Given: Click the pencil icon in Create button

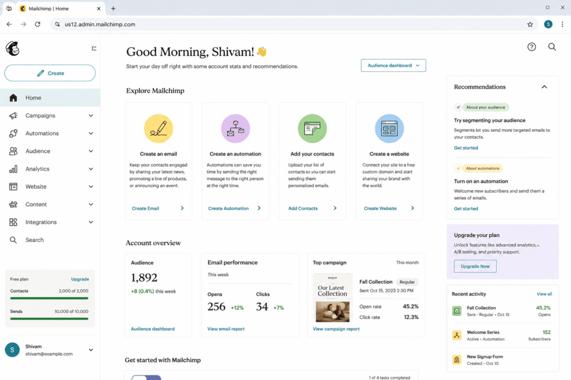Looking at the screenshot, I should pos(40,73).
